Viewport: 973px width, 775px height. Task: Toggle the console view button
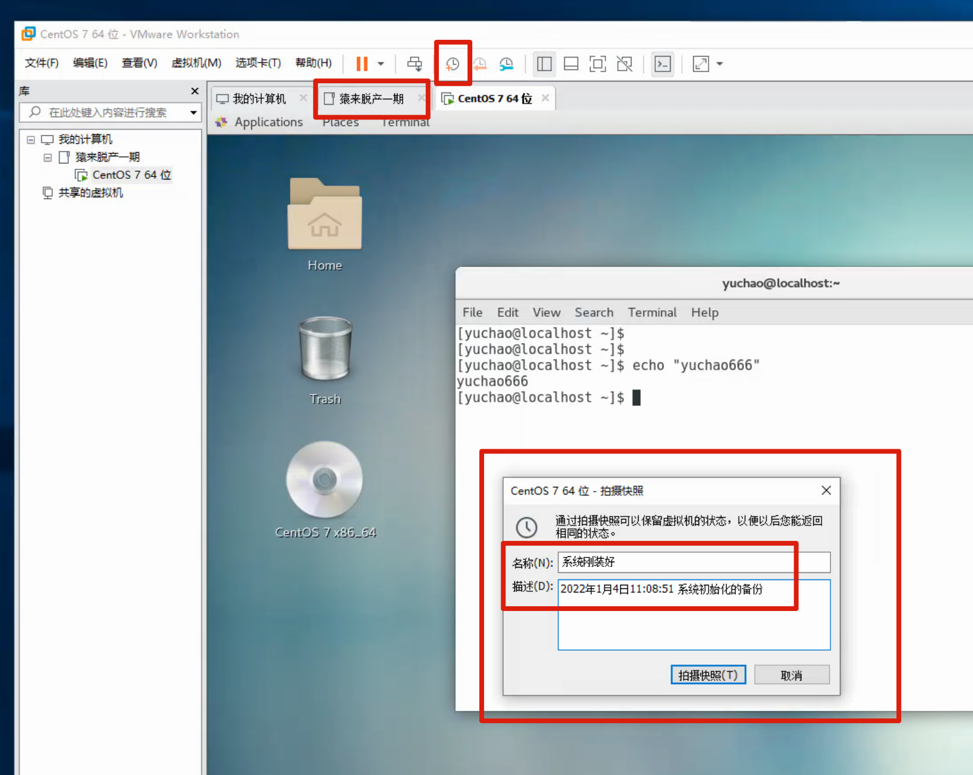662,64
